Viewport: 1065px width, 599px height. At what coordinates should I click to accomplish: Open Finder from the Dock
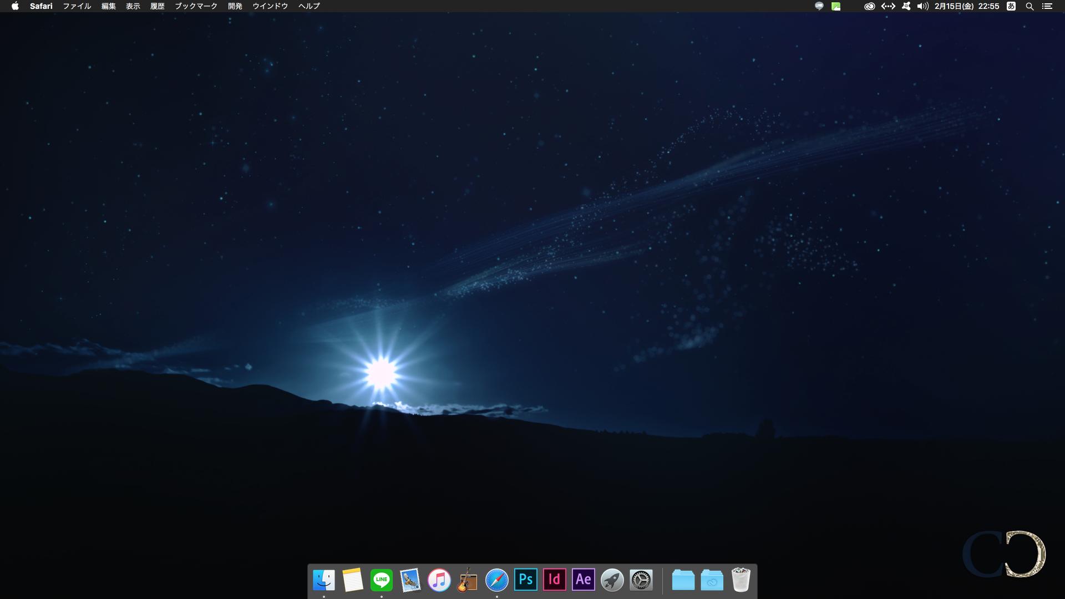coord(324,580)
